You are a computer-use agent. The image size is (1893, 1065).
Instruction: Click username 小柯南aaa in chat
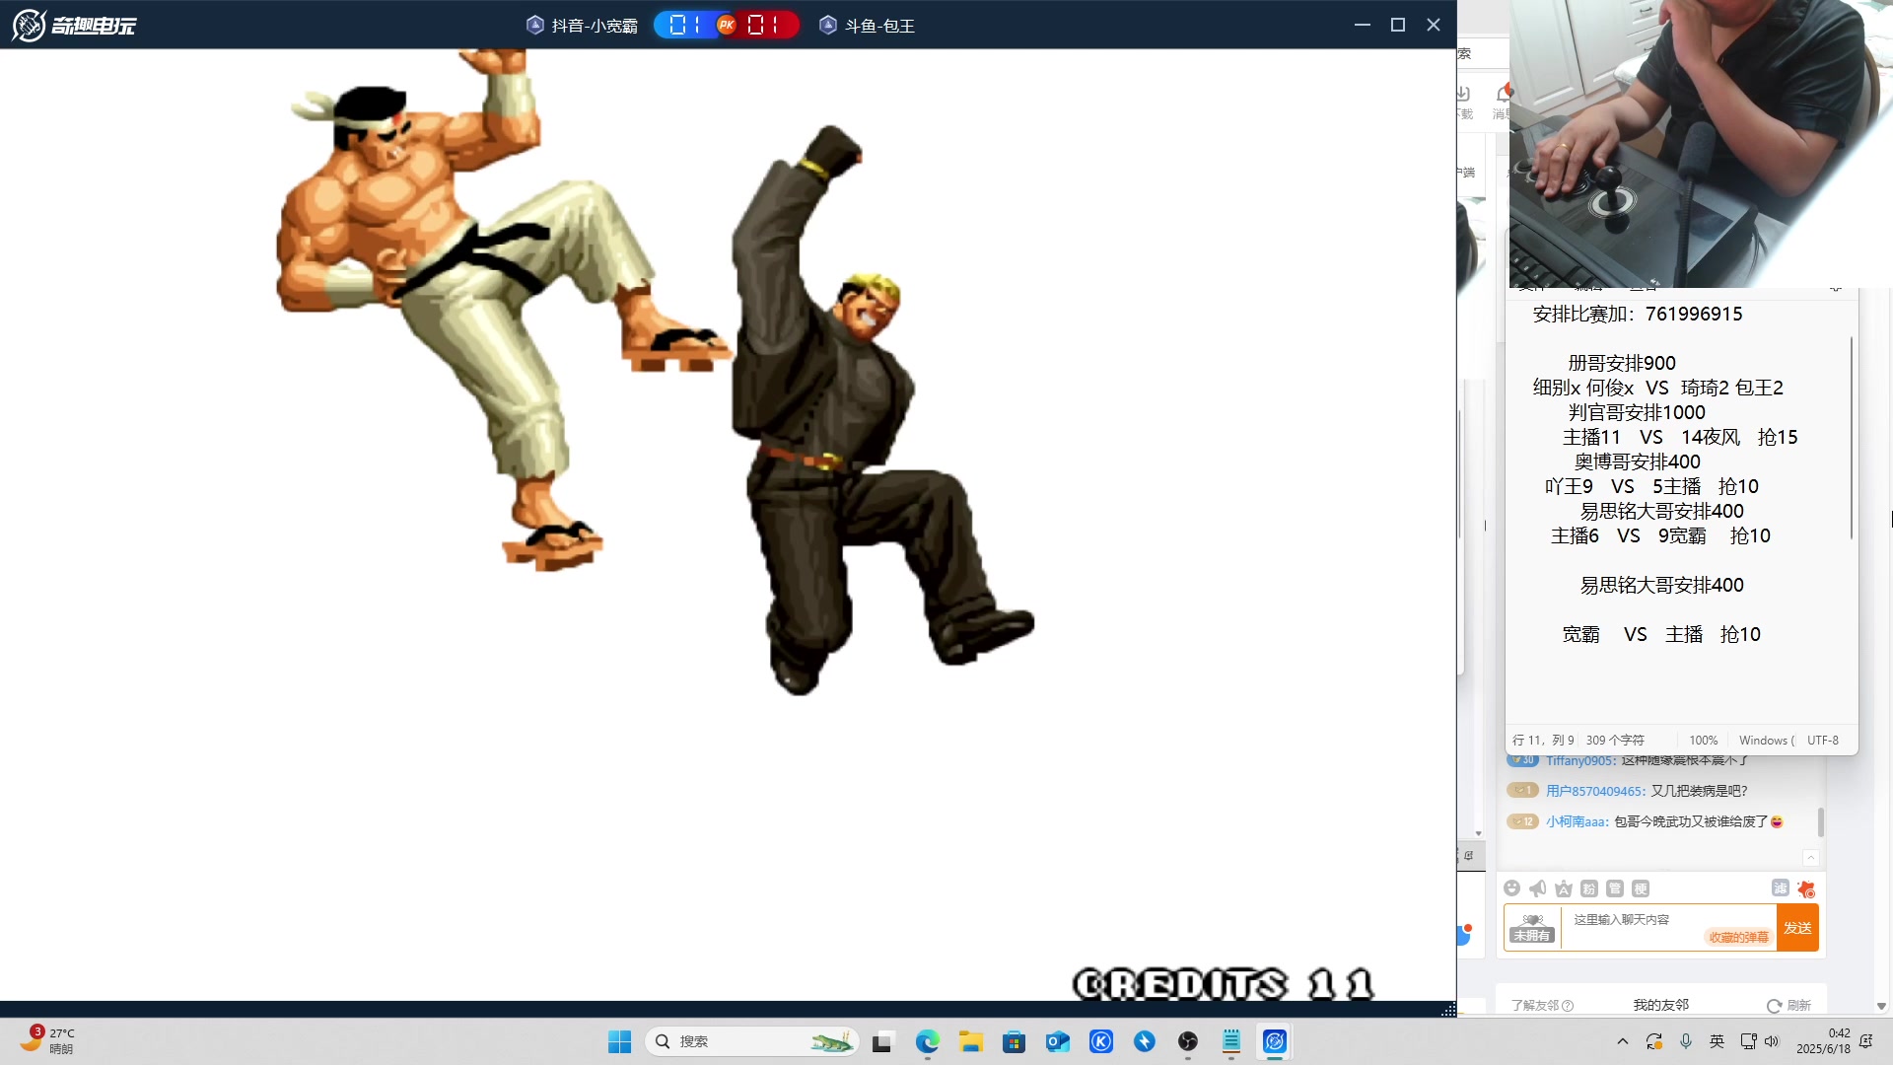1576,821
